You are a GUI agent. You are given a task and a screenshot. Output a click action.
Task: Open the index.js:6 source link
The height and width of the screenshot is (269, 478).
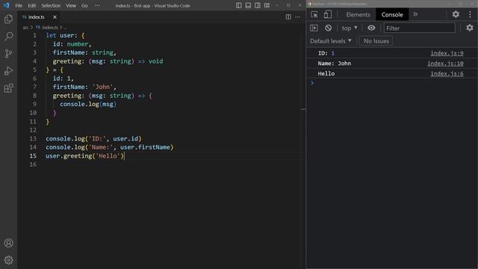[447, 73]
